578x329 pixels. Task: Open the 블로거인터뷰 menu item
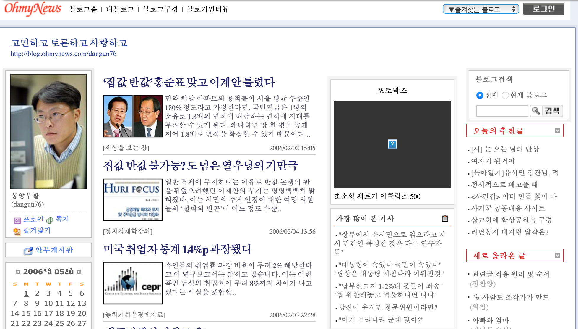point(208,9)
